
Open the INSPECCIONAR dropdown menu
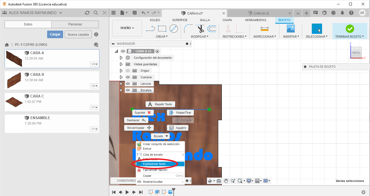coord(265,37)
